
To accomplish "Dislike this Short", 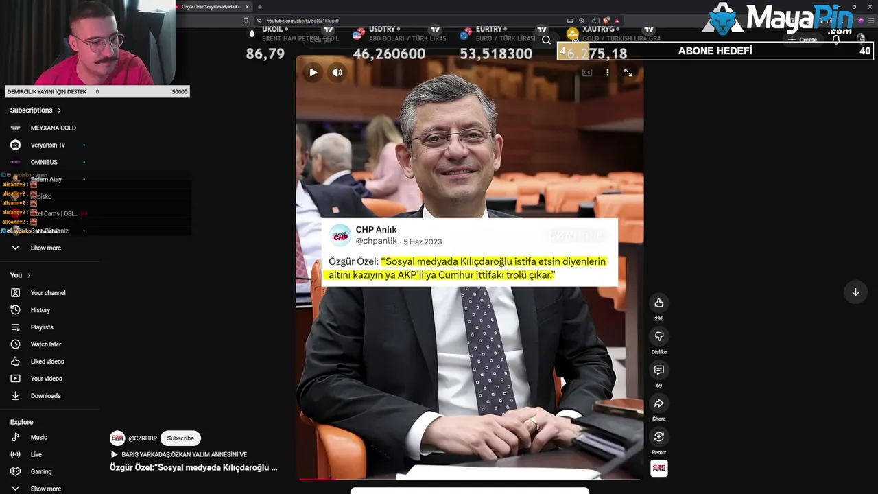I will coord(659,336).
